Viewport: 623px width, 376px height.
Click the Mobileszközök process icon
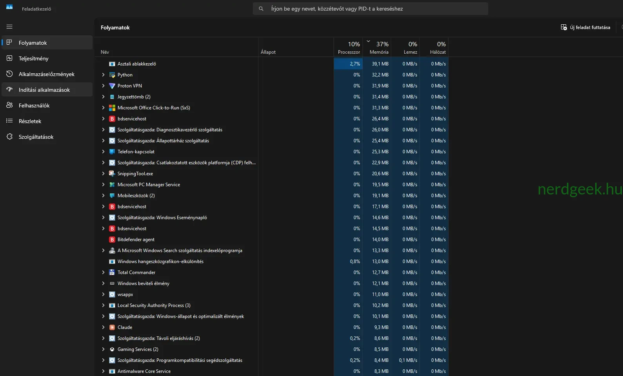click(112, 196)
